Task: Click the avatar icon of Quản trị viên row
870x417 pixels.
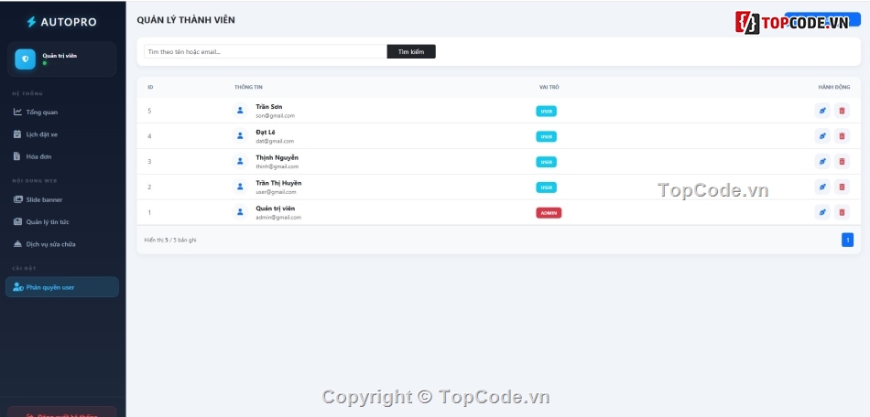Action: pos(240,212)
